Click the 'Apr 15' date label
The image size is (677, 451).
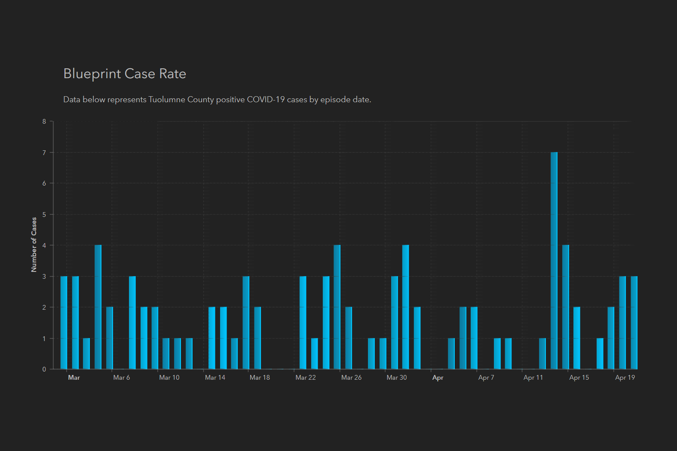click(579, 378)
